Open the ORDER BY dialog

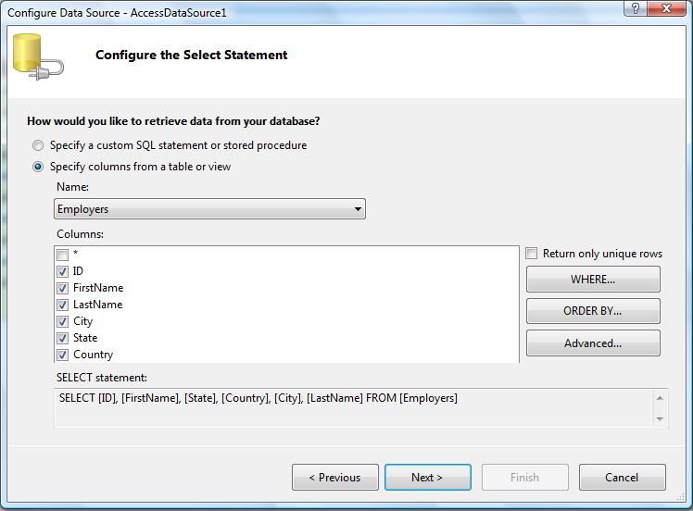pyautogui.click(x=593, y=311)
